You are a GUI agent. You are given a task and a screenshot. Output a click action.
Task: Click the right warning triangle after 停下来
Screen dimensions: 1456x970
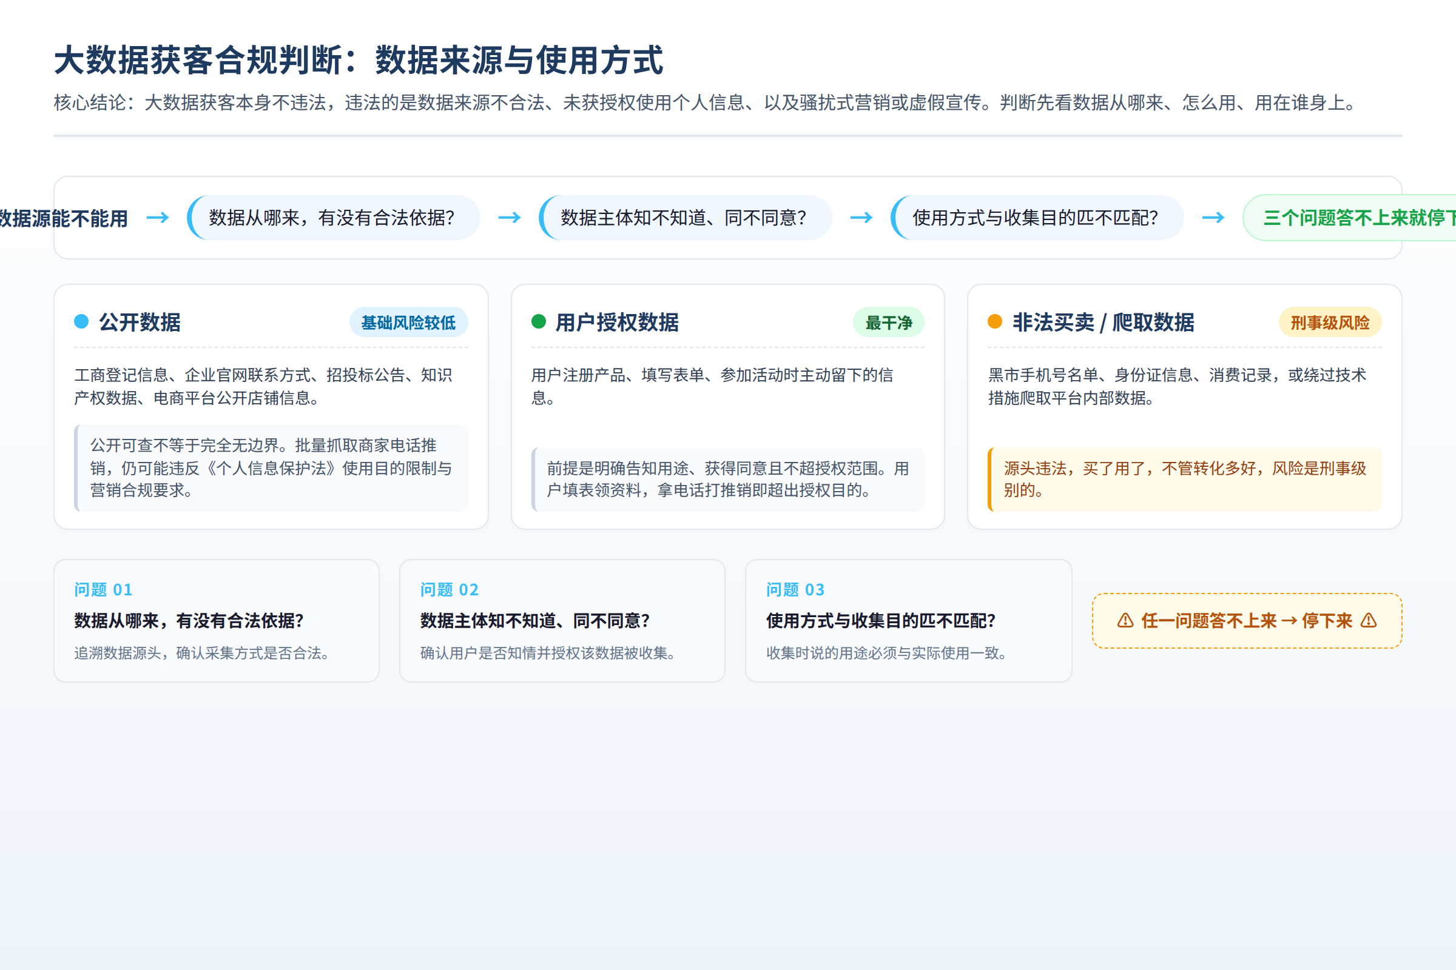click(x=1369, y=620)
